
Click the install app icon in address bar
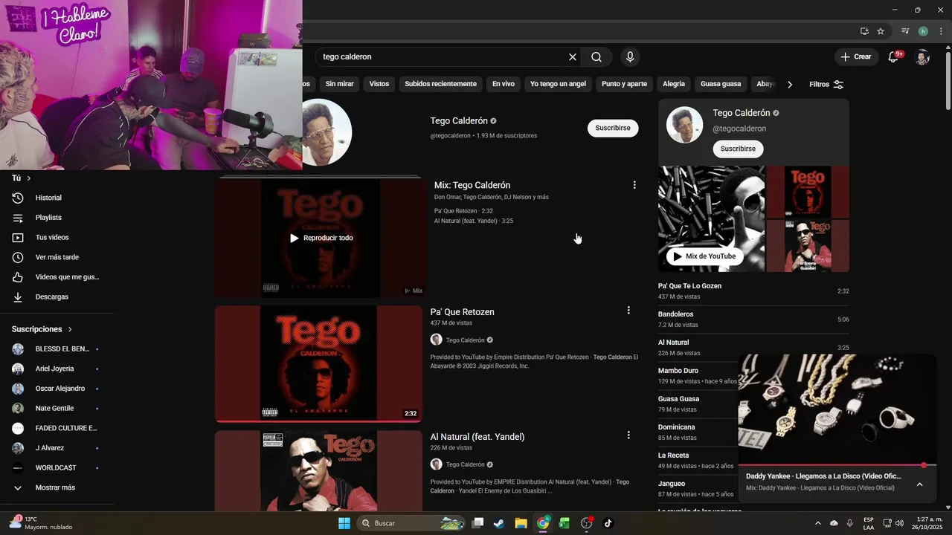(x=864, y=31)
